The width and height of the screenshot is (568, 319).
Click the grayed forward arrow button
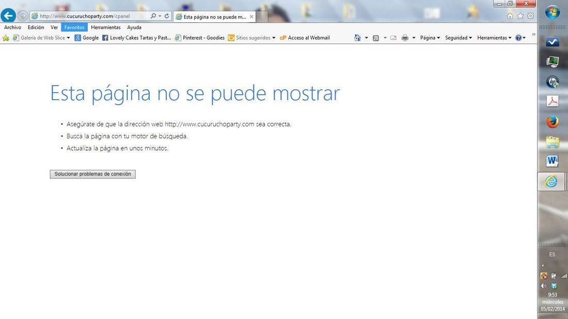[22, 16]
